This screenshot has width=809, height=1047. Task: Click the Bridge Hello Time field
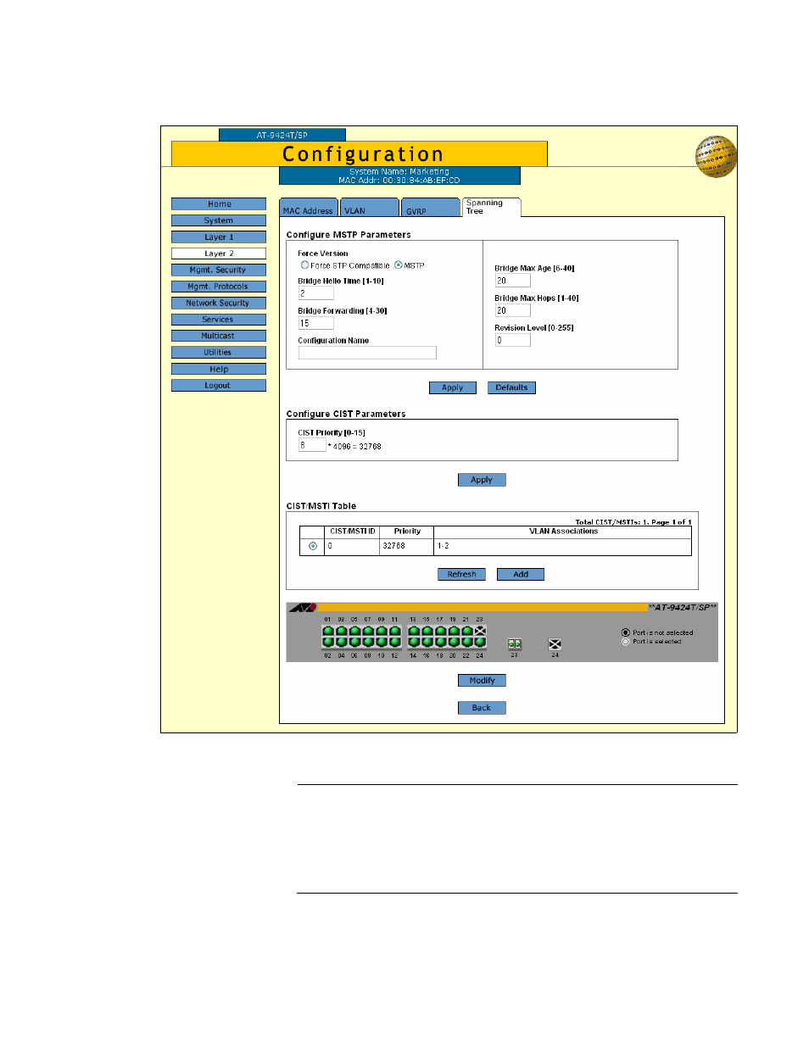[x=315, y=293]
